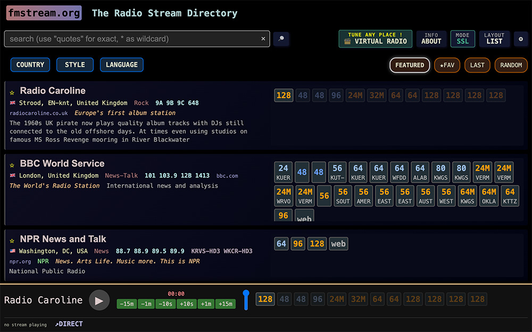Viewport: 532px width, 332px height.
Task: Click the magnifier search button
Action: (x=281, y=39)
